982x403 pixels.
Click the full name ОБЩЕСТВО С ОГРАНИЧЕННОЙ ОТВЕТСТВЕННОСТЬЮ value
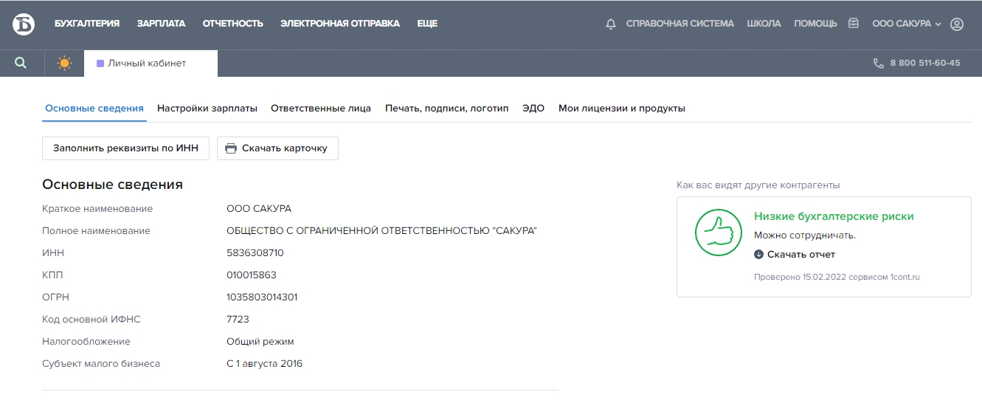click(381, 231)
